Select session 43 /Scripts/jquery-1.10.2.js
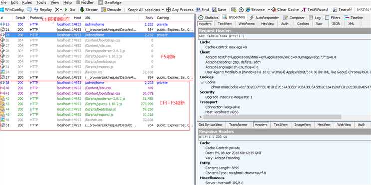 (x=97, y=104)
